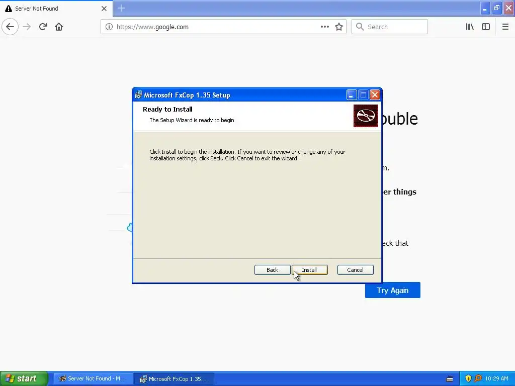Open Firefox Library icon
Viewport: 515px width, 386px height.
[470, 27]
